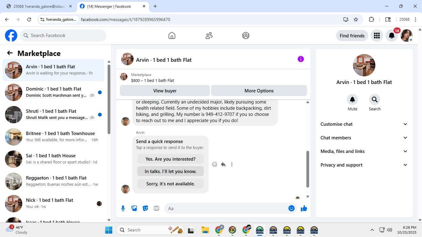Open the apps menu grid icon
The height and width of the screenshot is (237, 422).
[377, 36]
